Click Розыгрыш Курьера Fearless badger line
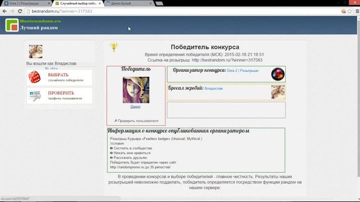 (x=156, y=139)
